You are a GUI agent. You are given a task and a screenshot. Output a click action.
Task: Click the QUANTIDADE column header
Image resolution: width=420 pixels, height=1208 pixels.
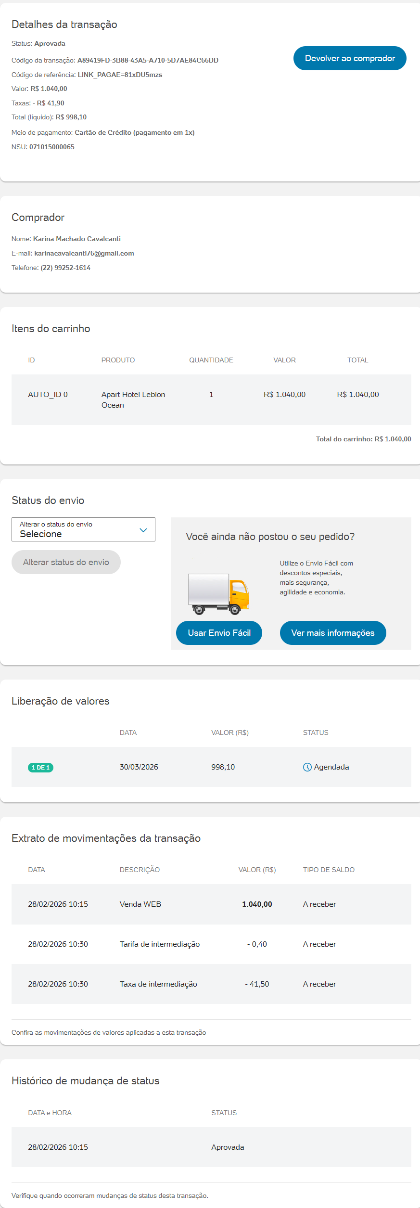(211, 360)
